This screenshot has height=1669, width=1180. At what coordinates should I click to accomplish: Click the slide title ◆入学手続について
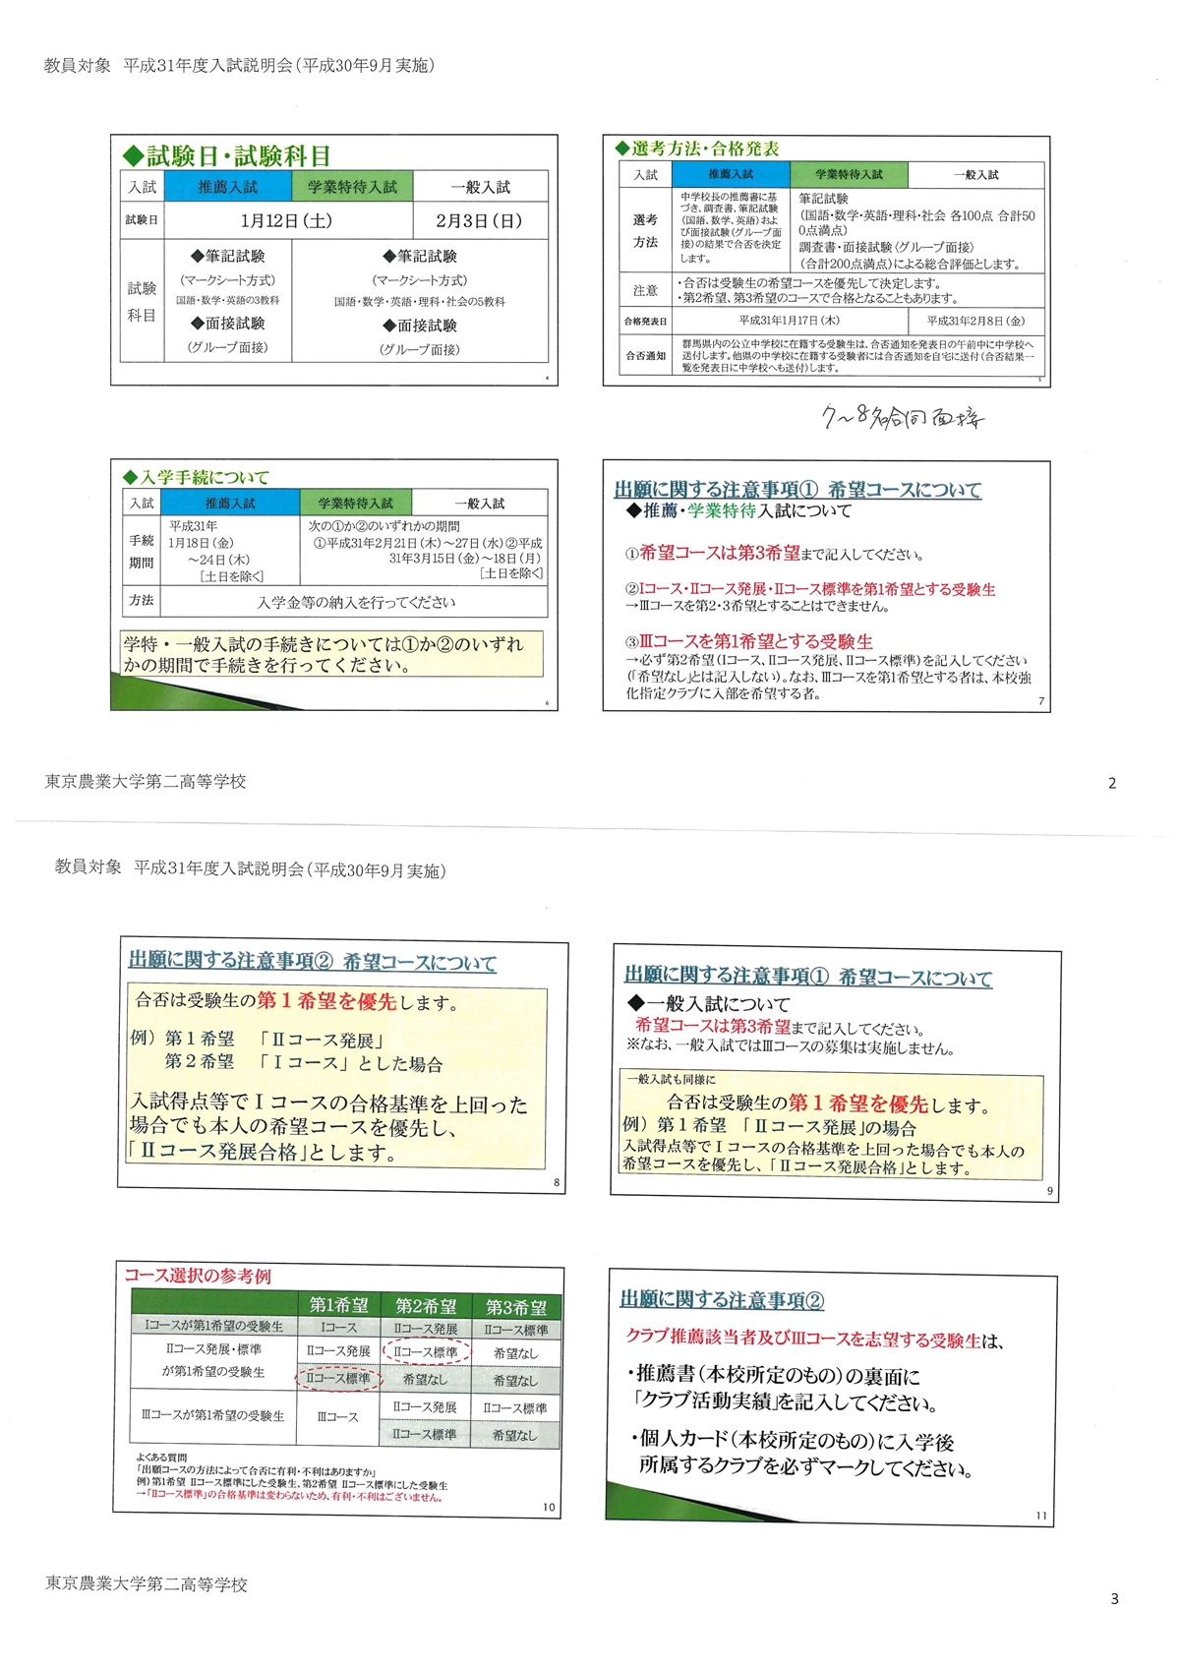coord(196,477)
